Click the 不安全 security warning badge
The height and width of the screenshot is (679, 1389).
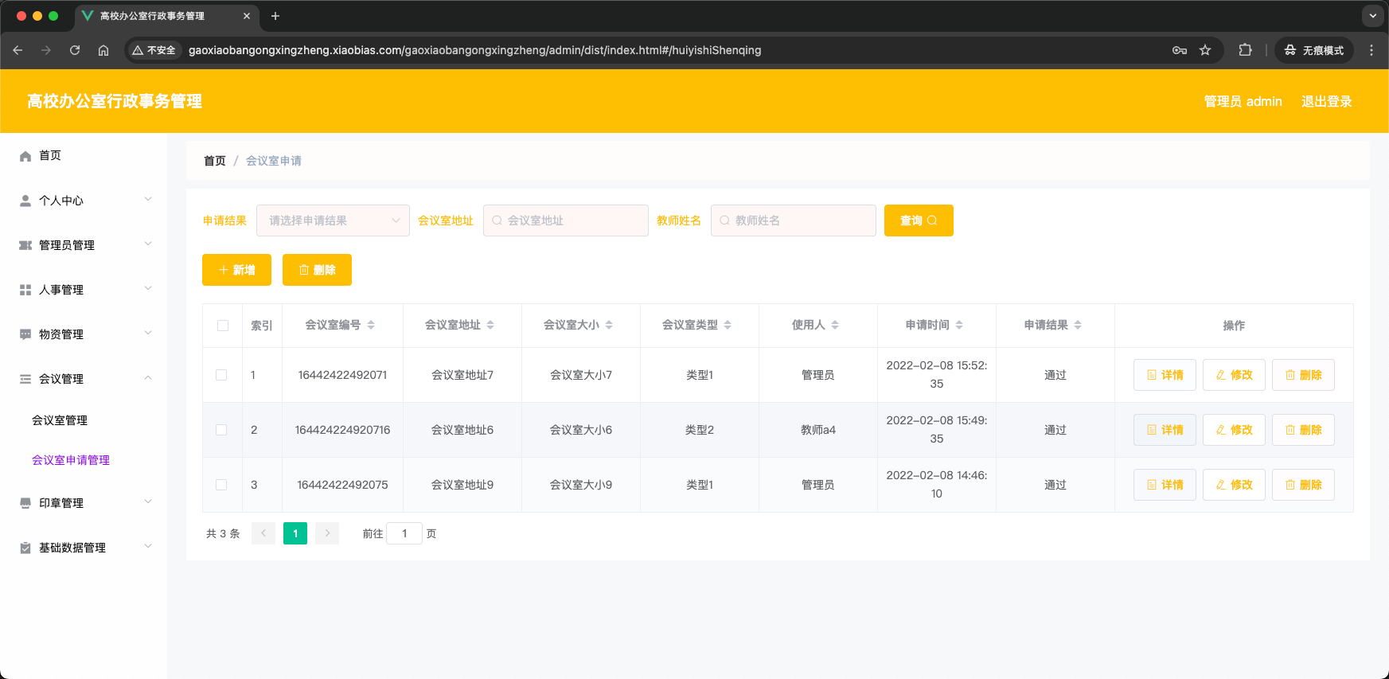coord(154,50)
